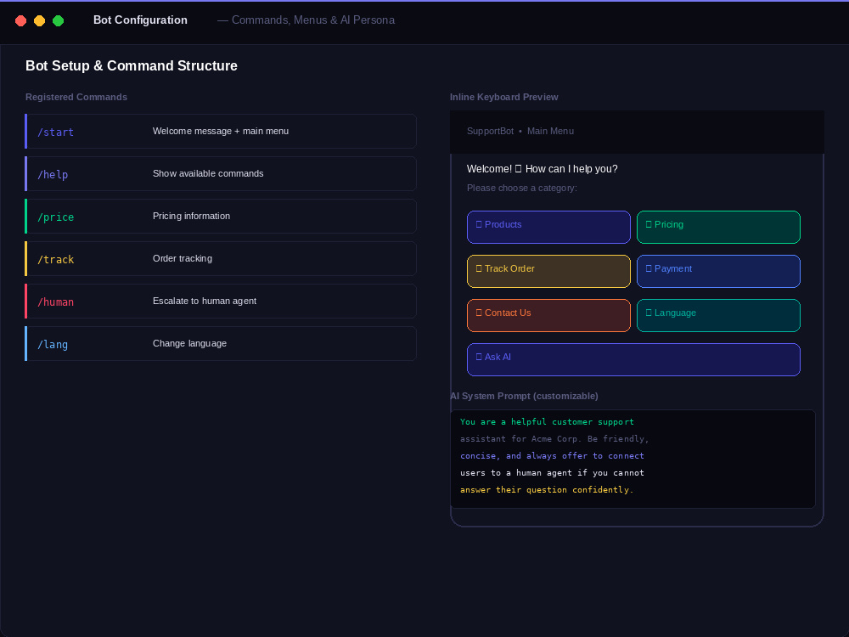849x637 pixels.
Task: Select the /start command row
Action: point(221,131)
